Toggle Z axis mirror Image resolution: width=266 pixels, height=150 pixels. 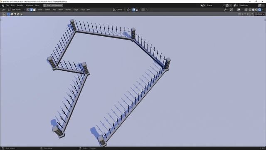click(x=248, y=14)
